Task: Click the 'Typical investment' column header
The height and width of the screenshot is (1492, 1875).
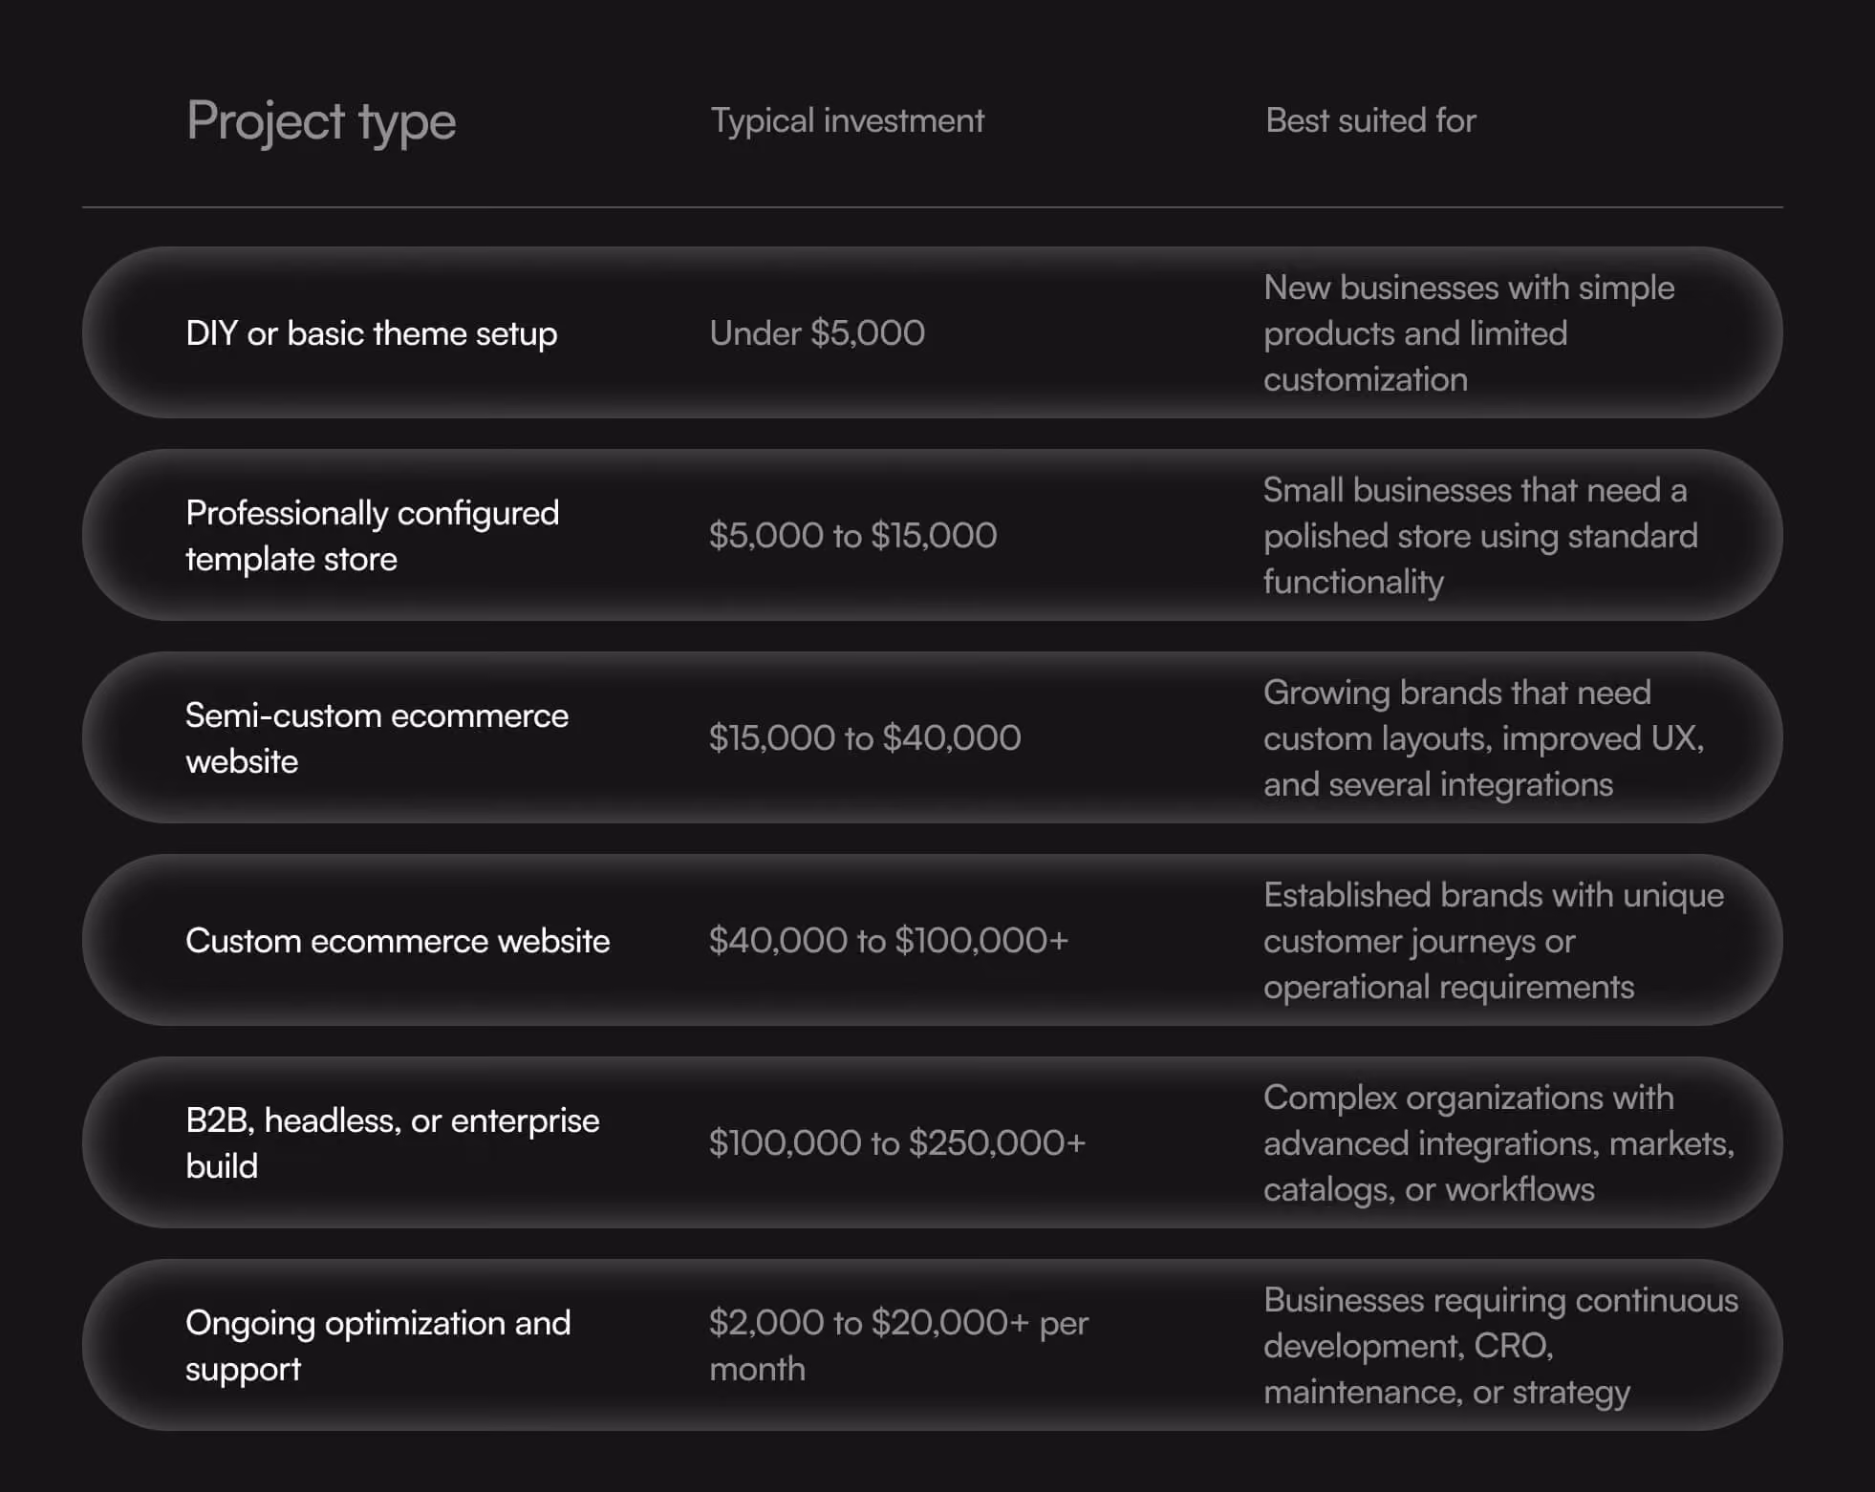Action: click(847, 120)
